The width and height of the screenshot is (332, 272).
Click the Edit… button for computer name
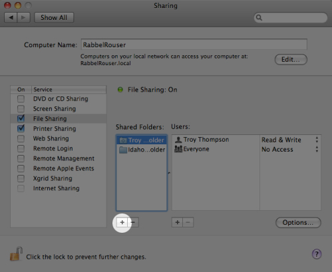click(x=291, y=59)
